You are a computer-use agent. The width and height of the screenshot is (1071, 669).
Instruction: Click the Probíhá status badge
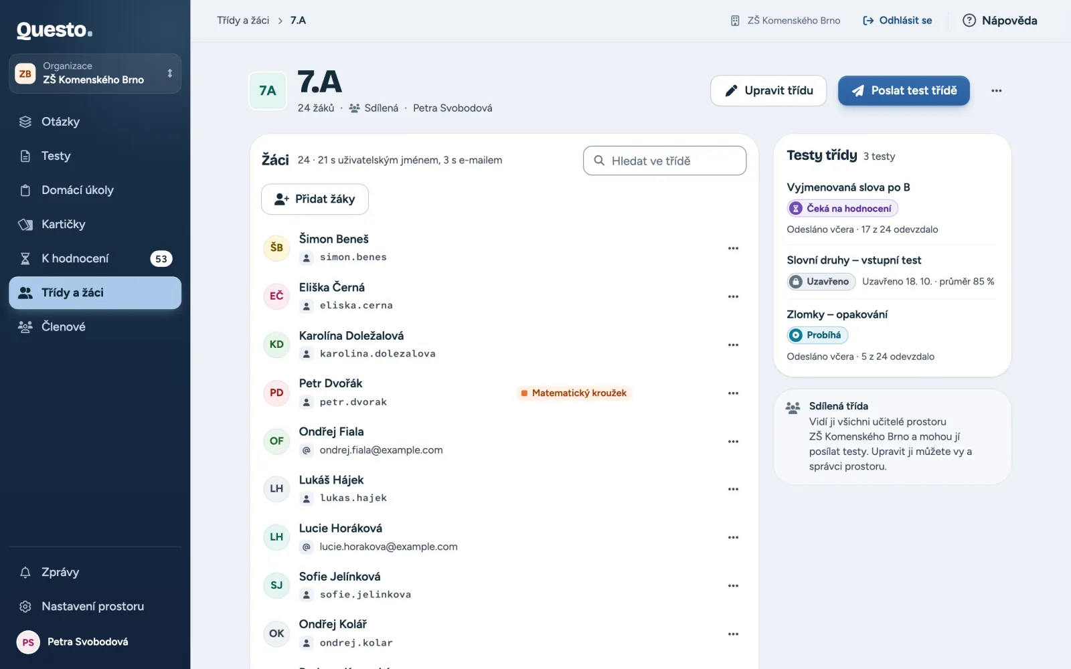tap(817, 335)
